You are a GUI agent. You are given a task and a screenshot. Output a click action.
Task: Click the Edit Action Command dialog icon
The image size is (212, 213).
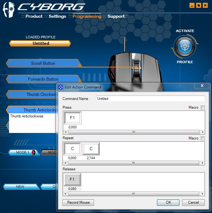pos(61,87)
